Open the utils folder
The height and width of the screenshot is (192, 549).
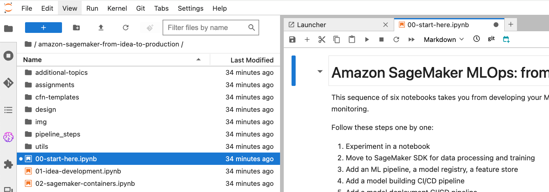coord(149,146)
